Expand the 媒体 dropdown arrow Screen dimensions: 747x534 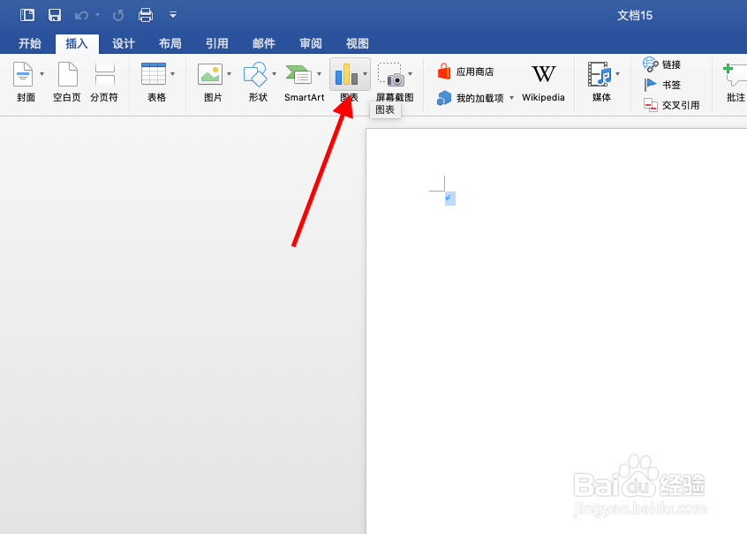[618, 74]
